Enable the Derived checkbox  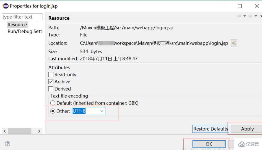coord(51,89)
